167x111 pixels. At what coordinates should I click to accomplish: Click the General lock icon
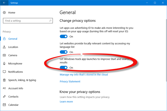[4, 39]
